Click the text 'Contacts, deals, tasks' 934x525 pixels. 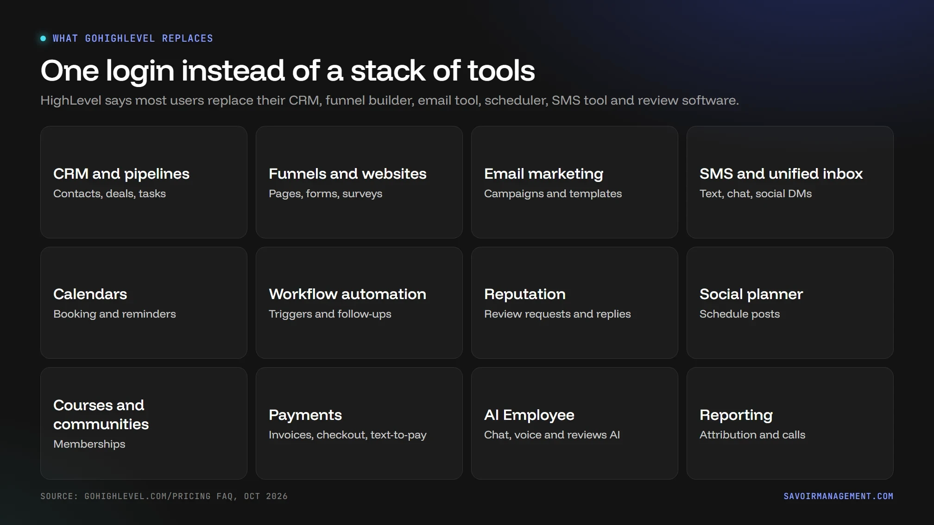[x=109, y=194]
